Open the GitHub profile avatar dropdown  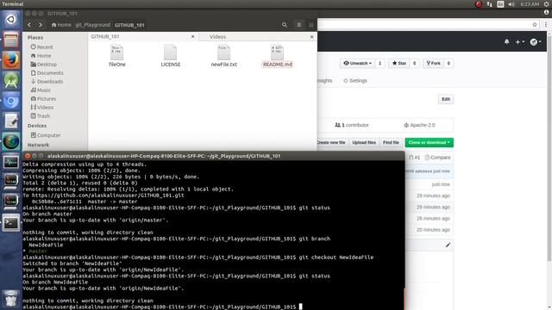pos(536,42)
